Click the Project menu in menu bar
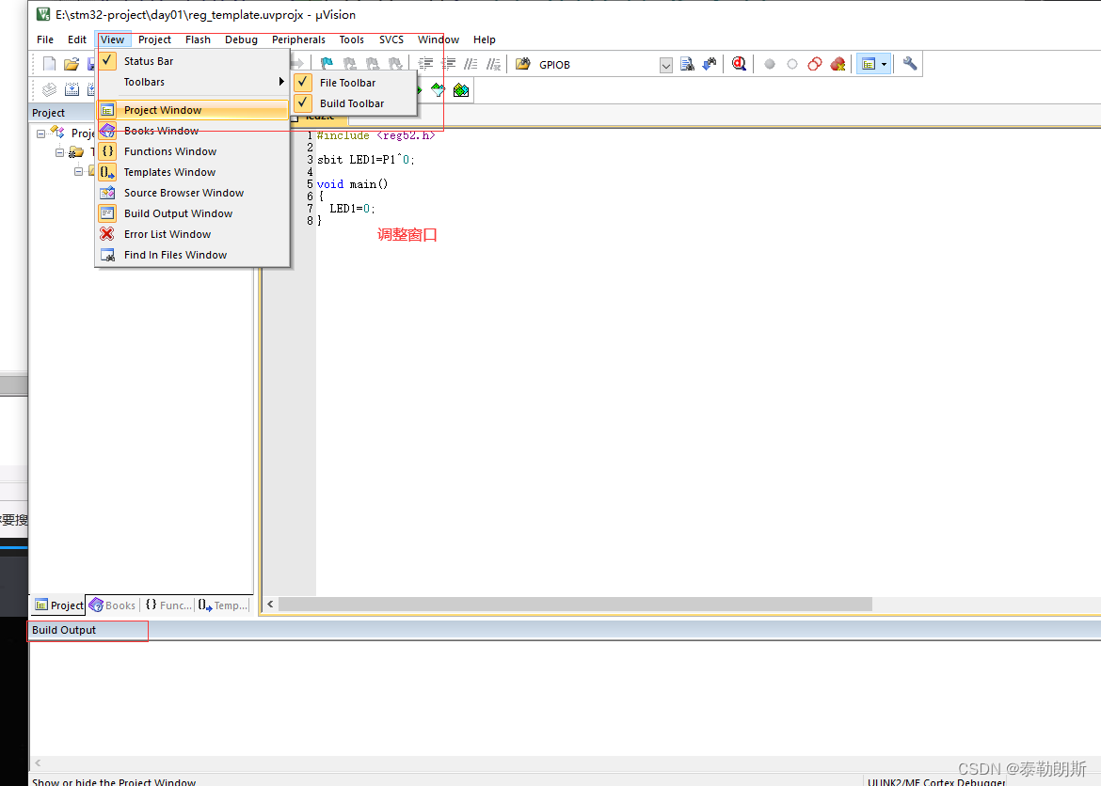This screenshot has height=786, width=1101. (x=154, y=40)
